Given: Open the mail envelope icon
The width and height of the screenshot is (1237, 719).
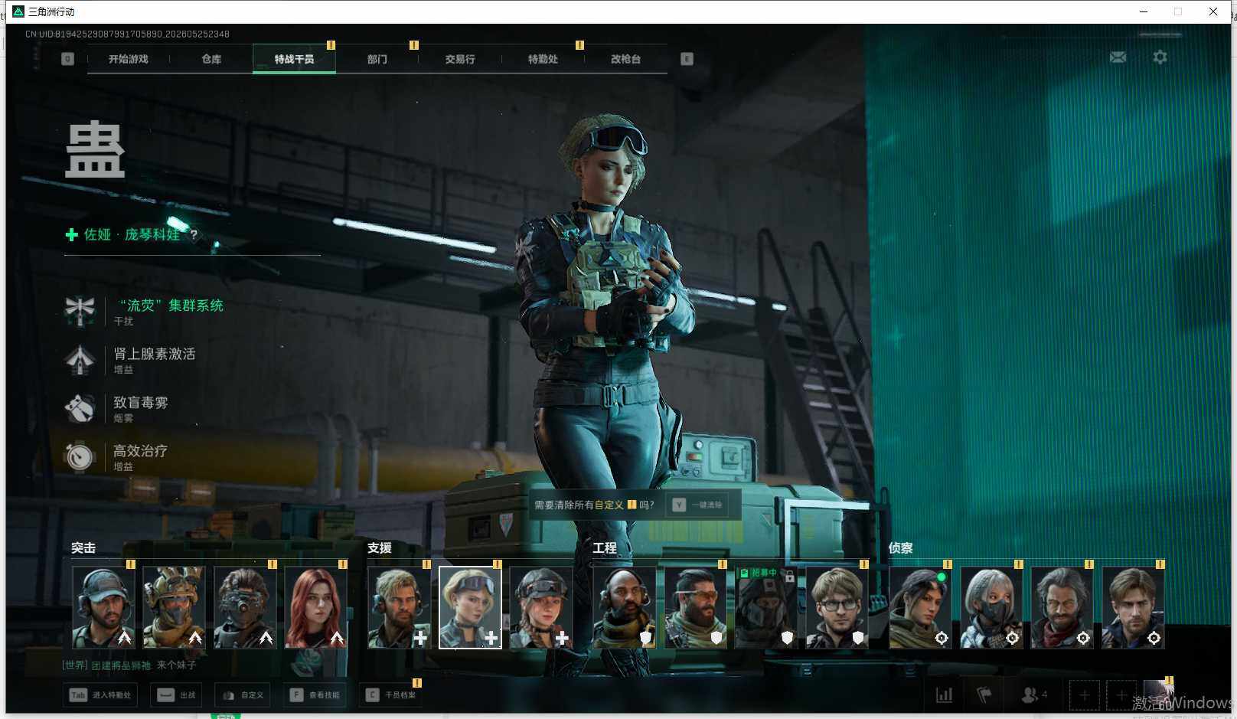Looking at the screenshot, I should [x=1118, y=57].
